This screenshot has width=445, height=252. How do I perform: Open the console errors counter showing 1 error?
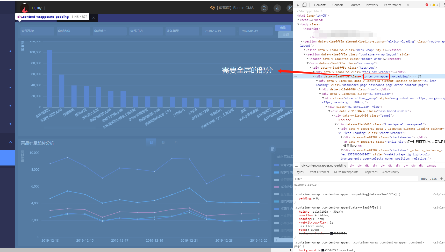pyautogui.click(x=428, y=5)
